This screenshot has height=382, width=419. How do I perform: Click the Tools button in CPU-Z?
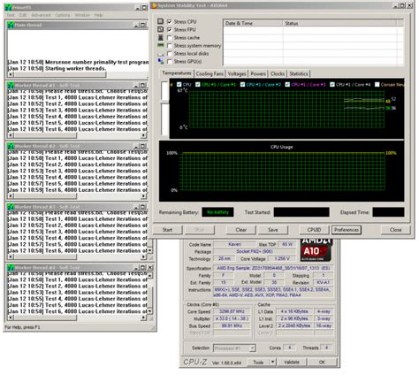(258, 362)
